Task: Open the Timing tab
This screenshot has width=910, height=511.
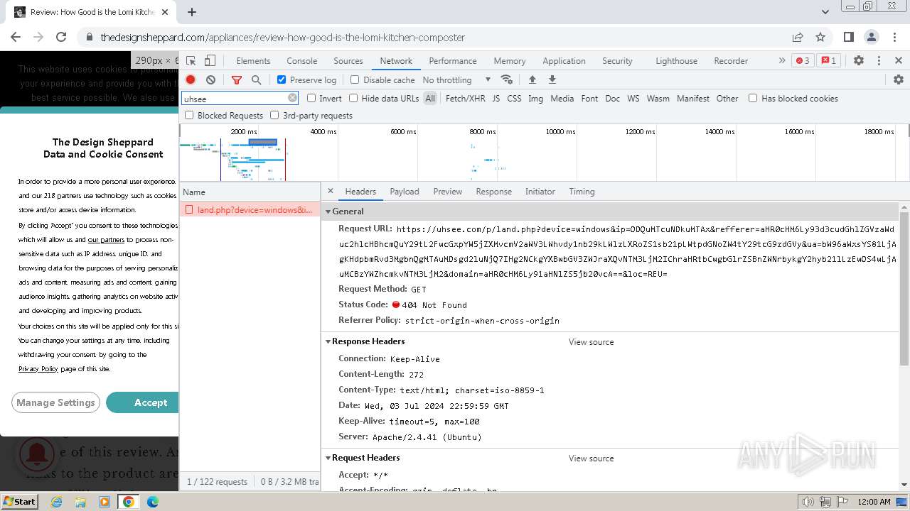Action: (582, 192)
